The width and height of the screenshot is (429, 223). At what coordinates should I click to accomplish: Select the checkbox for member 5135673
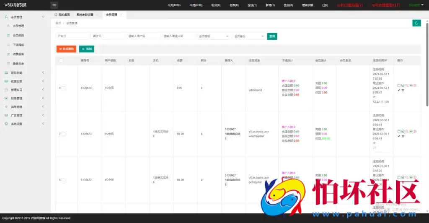[63, 134]
